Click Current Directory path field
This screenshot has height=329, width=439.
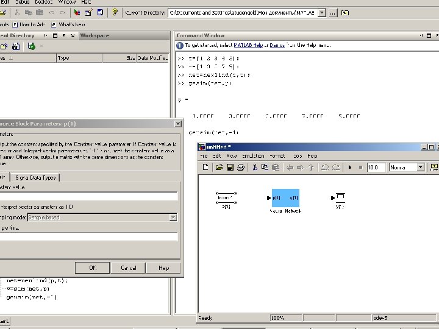pyautogui.click(x=243, y=13)
